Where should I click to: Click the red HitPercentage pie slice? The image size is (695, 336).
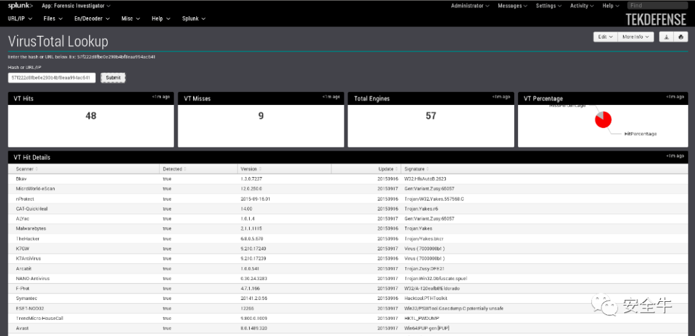(605, 122)
